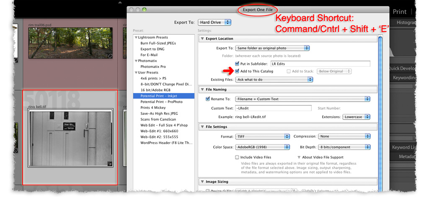Collapse the Photomatix preset group
This screenshot has width=429, height=197.
(x=136, y=61)
